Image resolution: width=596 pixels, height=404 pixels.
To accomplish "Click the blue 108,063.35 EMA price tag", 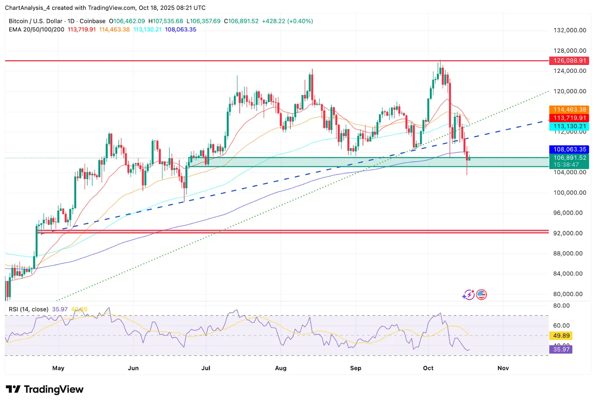I will pyautogui.click(x=569, y=149).
